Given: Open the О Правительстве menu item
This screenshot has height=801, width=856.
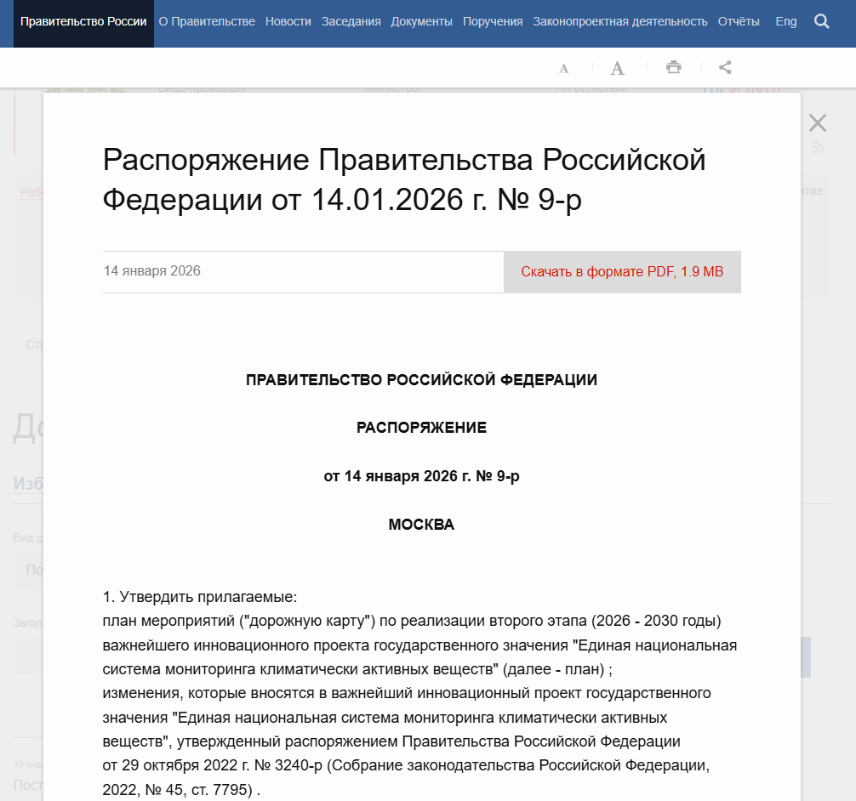Looking at the screenshot, I should pos(207,22).
